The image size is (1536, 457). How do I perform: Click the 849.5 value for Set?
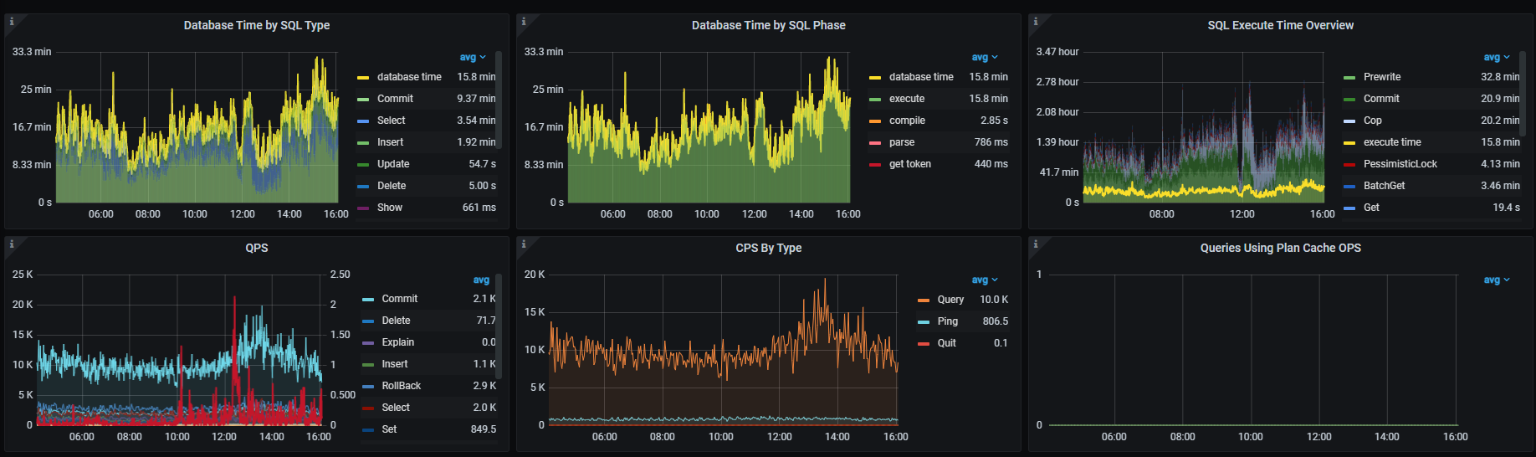484,429
